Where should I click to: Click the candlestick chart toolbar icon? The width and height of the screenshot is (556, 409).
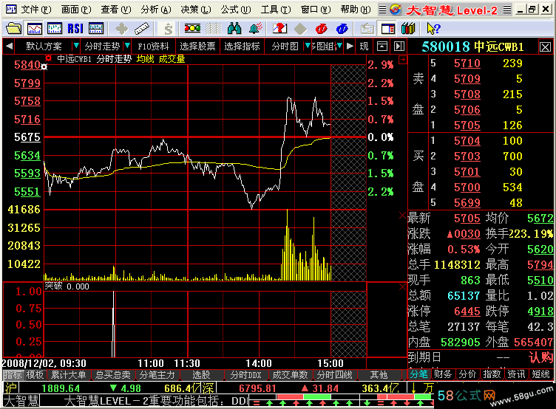click(x=55, y=28)
